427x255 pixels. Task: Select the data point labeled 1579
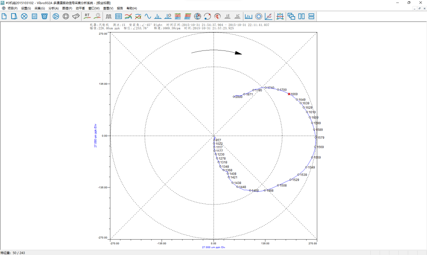(316, 137)
